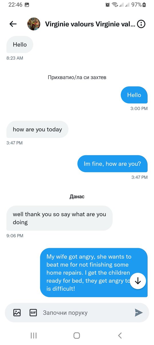Tap the "Im fine, how are you?" bubble
The width and height of the screenshot is (154, 345).
pos(112,164)
